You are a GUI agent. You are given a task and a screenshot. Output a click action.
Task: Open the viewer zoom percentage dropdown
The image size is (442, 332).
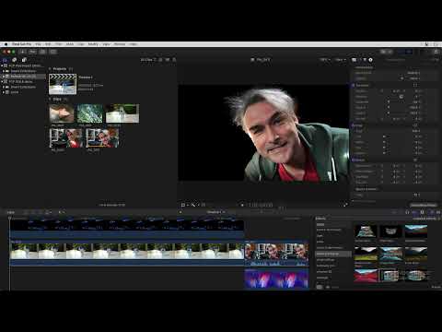(324, 60)
